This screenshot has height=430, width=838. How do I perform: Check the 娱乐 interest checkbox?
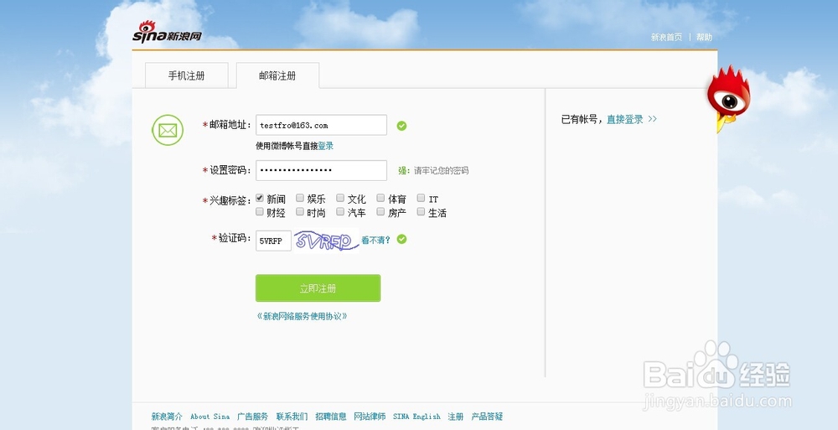pyautogui.click(x=300, y=198)
